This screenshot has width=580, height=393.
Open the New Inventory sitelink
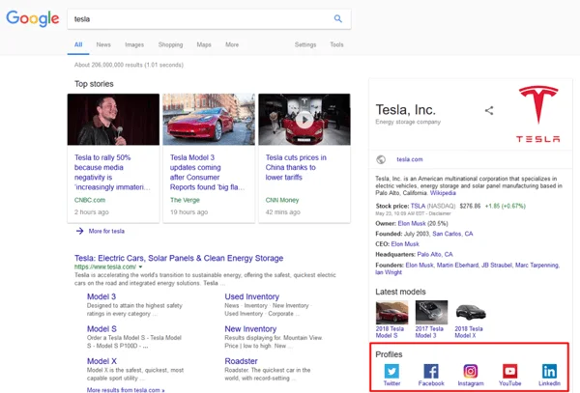pos(250,328)
